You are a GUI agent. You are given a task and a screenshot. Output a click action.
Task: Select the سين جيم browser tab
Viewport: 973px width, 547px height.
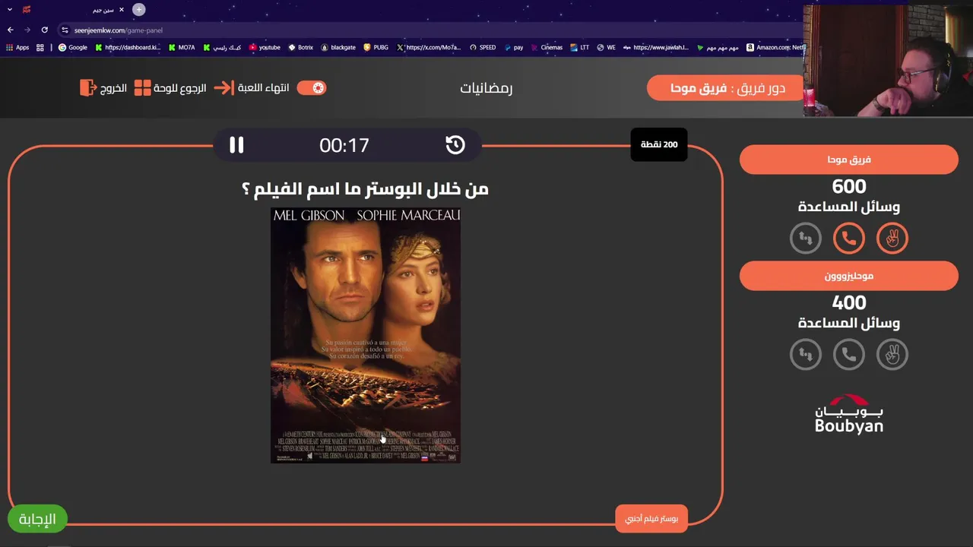74,10
